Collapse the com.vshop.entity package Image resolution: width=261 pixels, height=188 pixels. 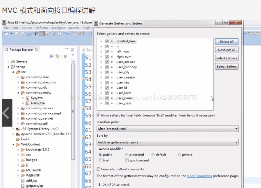coord(18,92)
